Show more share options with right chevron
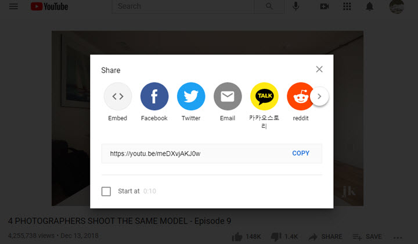Screen dimensions: 418x244 tap(319, 96)
